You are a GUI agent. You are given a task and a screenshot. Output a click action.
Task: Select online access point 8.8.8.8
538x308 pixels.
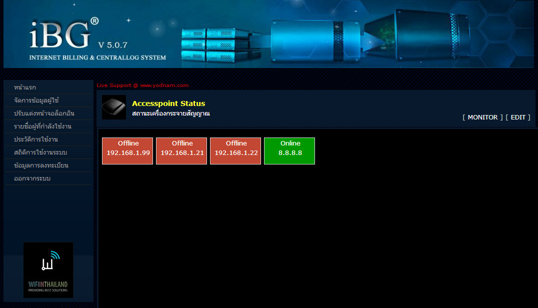click(289, 151)
